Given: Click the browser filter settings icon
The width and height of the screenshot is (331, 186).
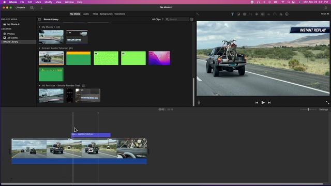Looking at the screenshot, I should click(191, 19).
